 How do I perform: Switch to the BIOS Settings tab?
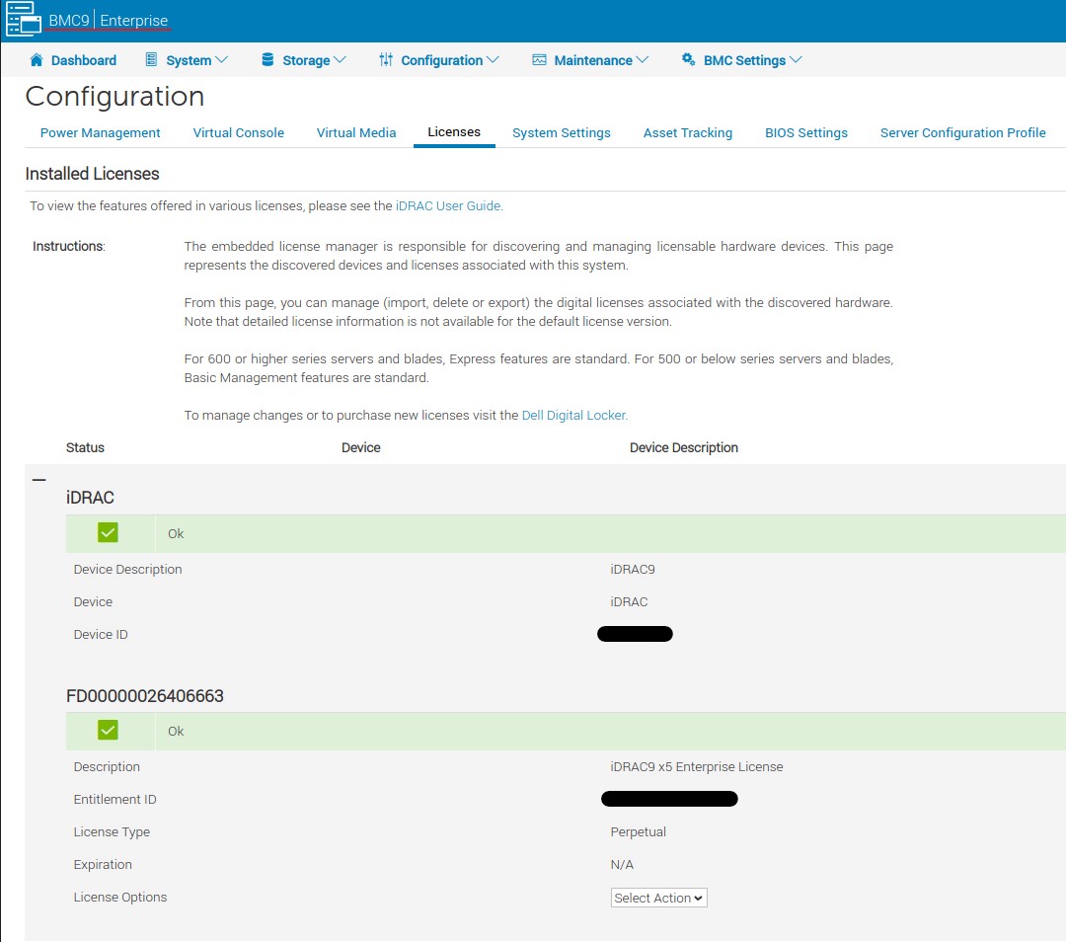(805, 132)
